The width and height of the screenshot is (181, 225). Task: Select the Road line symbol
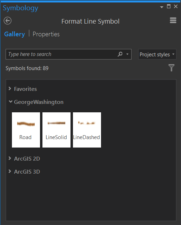click(x=26, y=130)
